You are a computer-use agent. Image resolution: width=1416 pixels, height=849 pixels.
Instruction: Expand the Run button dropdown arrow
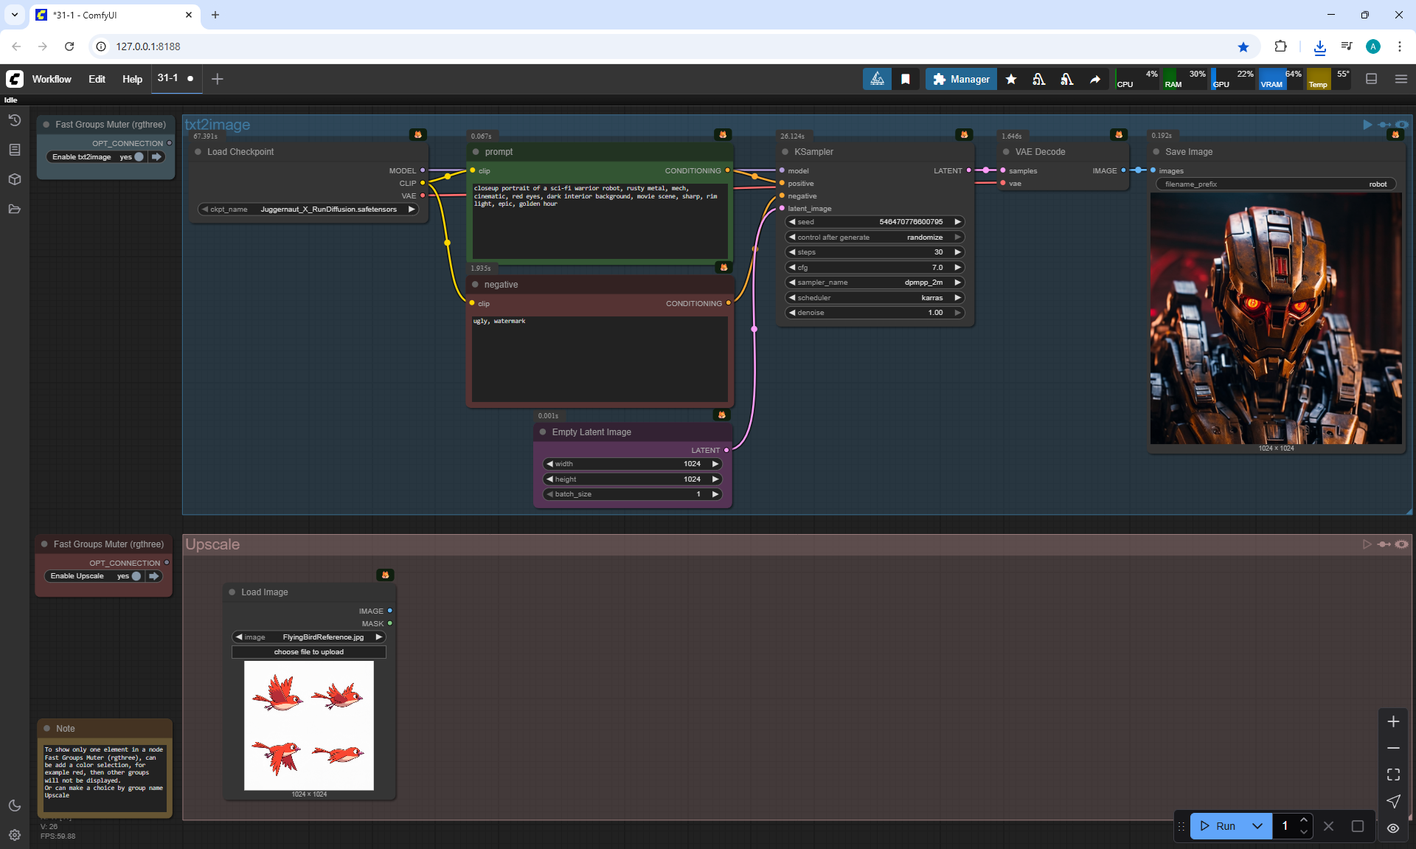pos(1257,826)
